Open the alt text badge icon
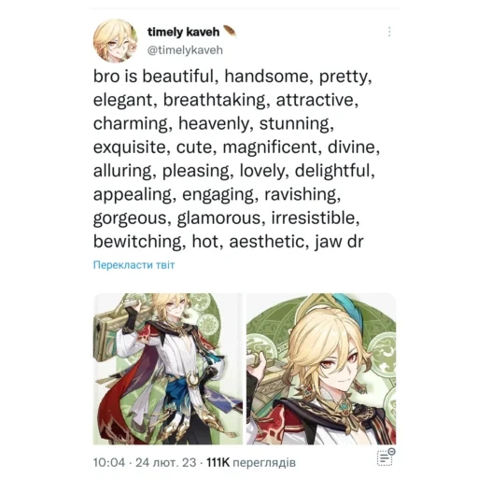Viewport: 478px width, 478px height. (386, 457)
